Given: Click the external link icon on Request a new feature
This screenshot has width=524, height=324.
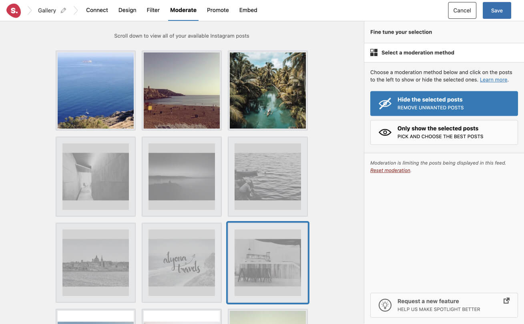Looking at the screenshot, I should pos(506,301).
